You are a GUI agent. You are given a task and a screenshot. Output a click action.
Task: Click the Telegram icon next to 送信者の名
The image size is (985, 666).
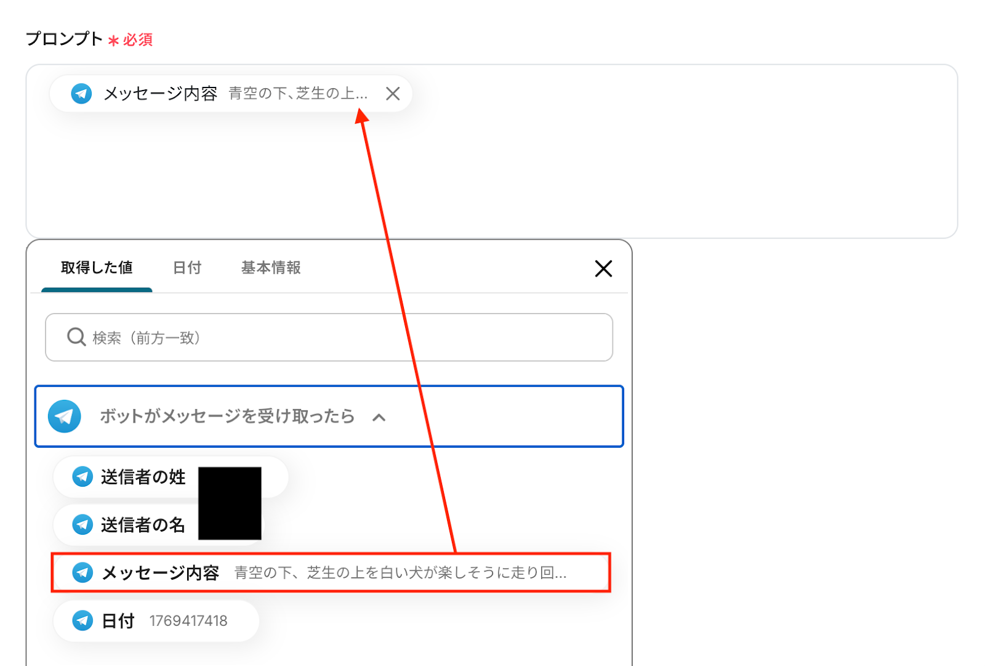point(82,525)
